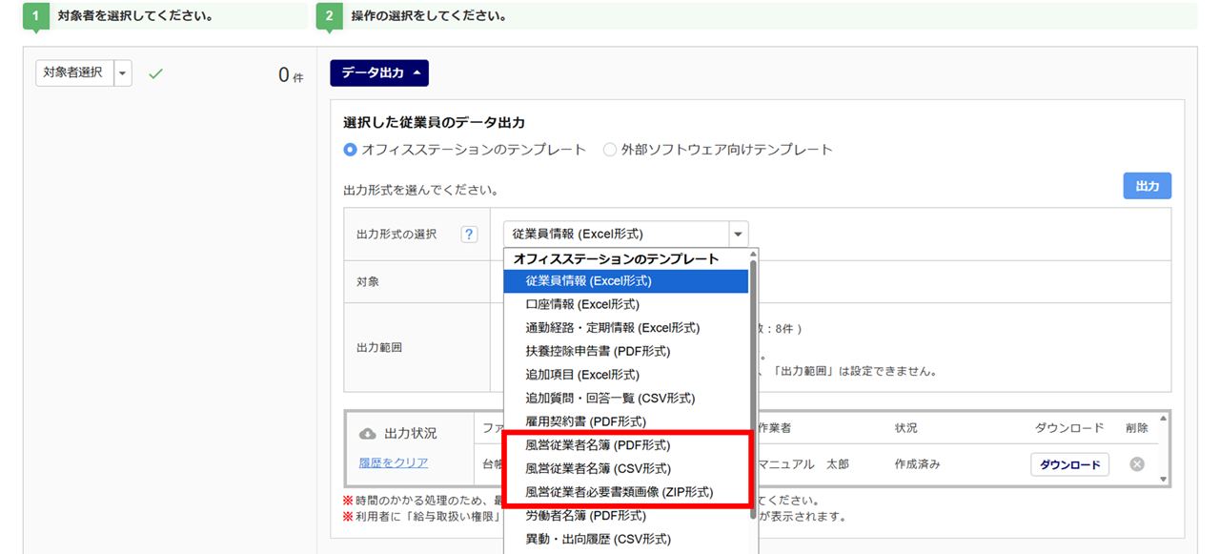The height and width of the screenshot is (554, 1220).
Task: Select the オフィスステーションのテンプレート radio button
Action: [x=350, y=150]
